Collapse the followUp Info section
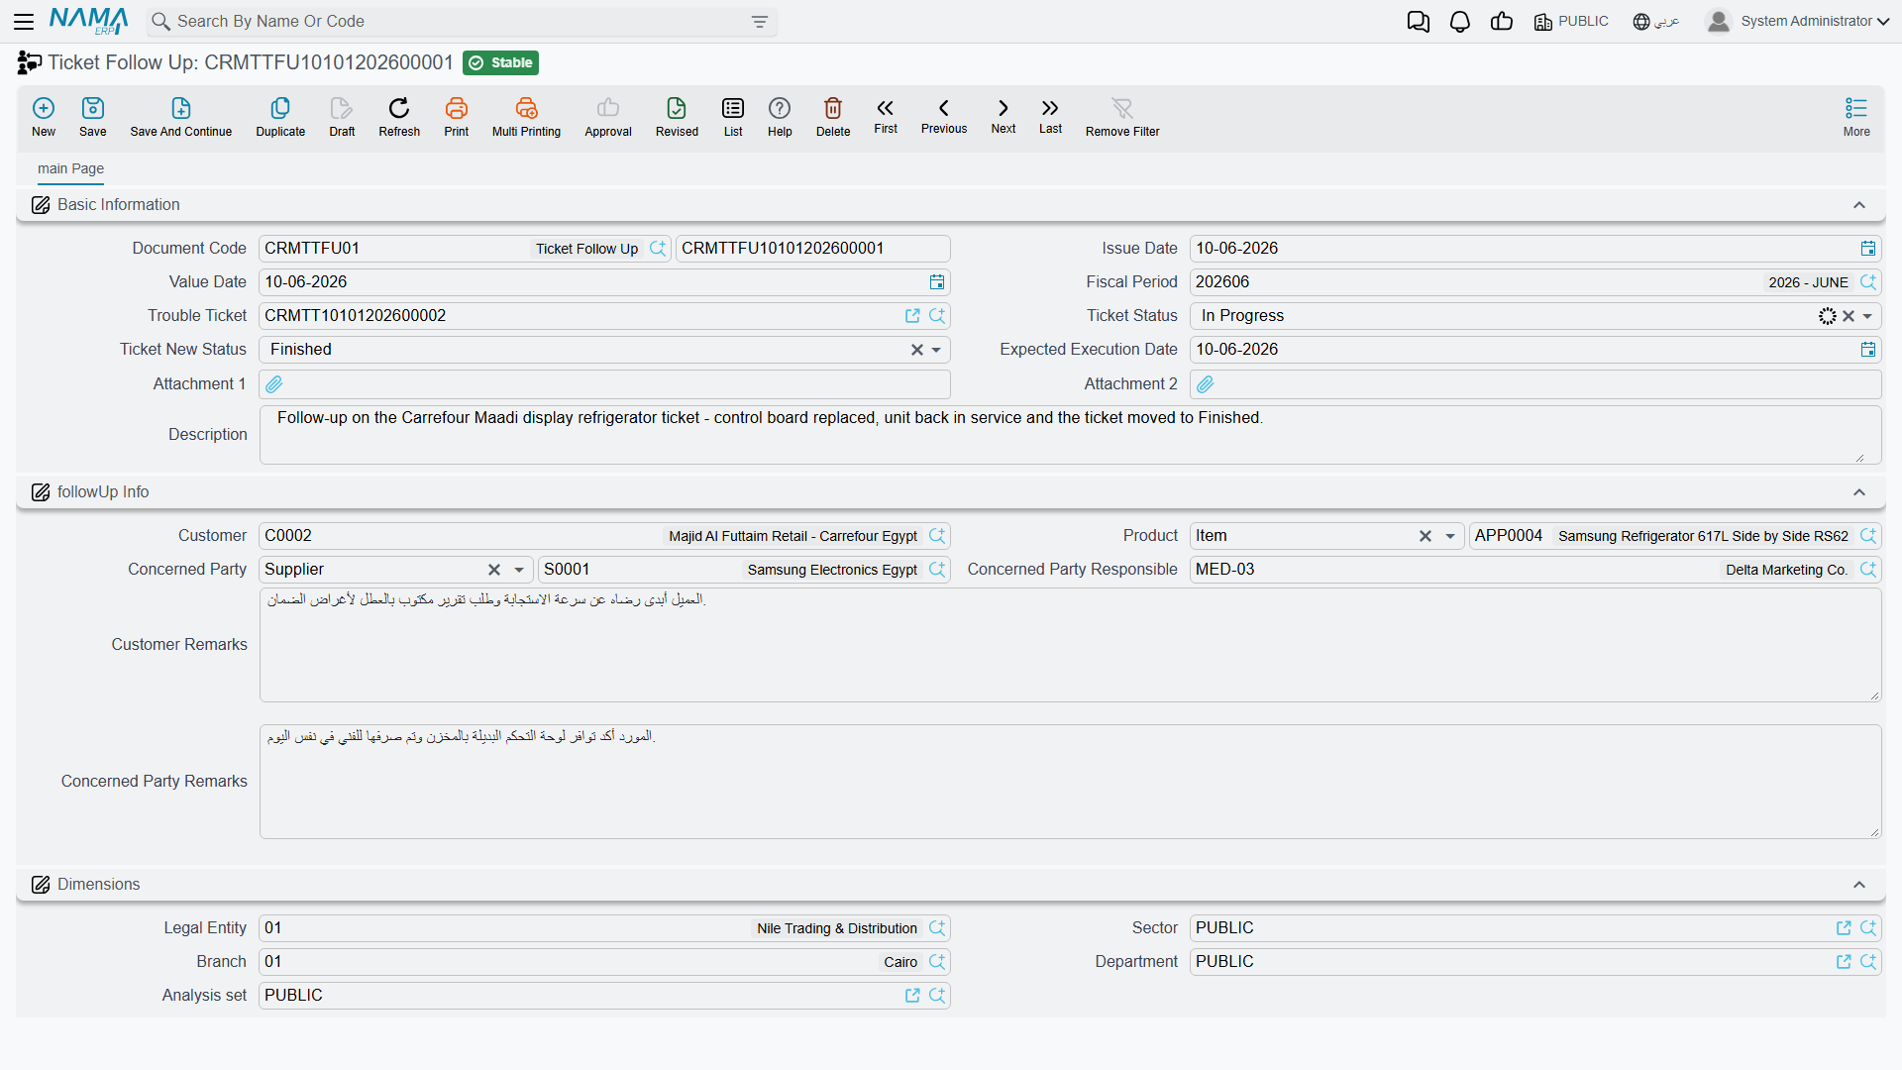Viewport: 1902px width, 1070px height. [1859, 492]
